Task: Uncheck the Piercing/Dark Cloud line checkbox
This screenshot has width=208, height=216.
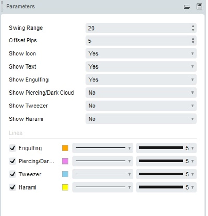Action: click(12, 161)
